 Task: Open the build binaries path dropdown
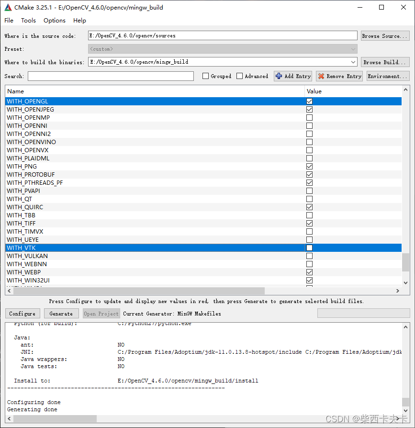(x=353, y=62)
